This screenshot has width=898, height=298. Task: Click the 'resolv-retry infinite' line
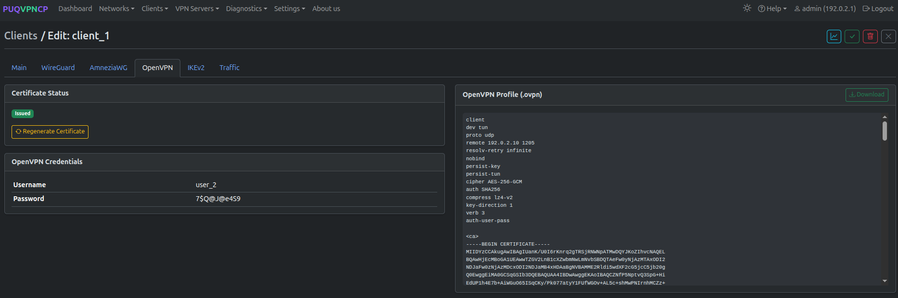[499, 151]
